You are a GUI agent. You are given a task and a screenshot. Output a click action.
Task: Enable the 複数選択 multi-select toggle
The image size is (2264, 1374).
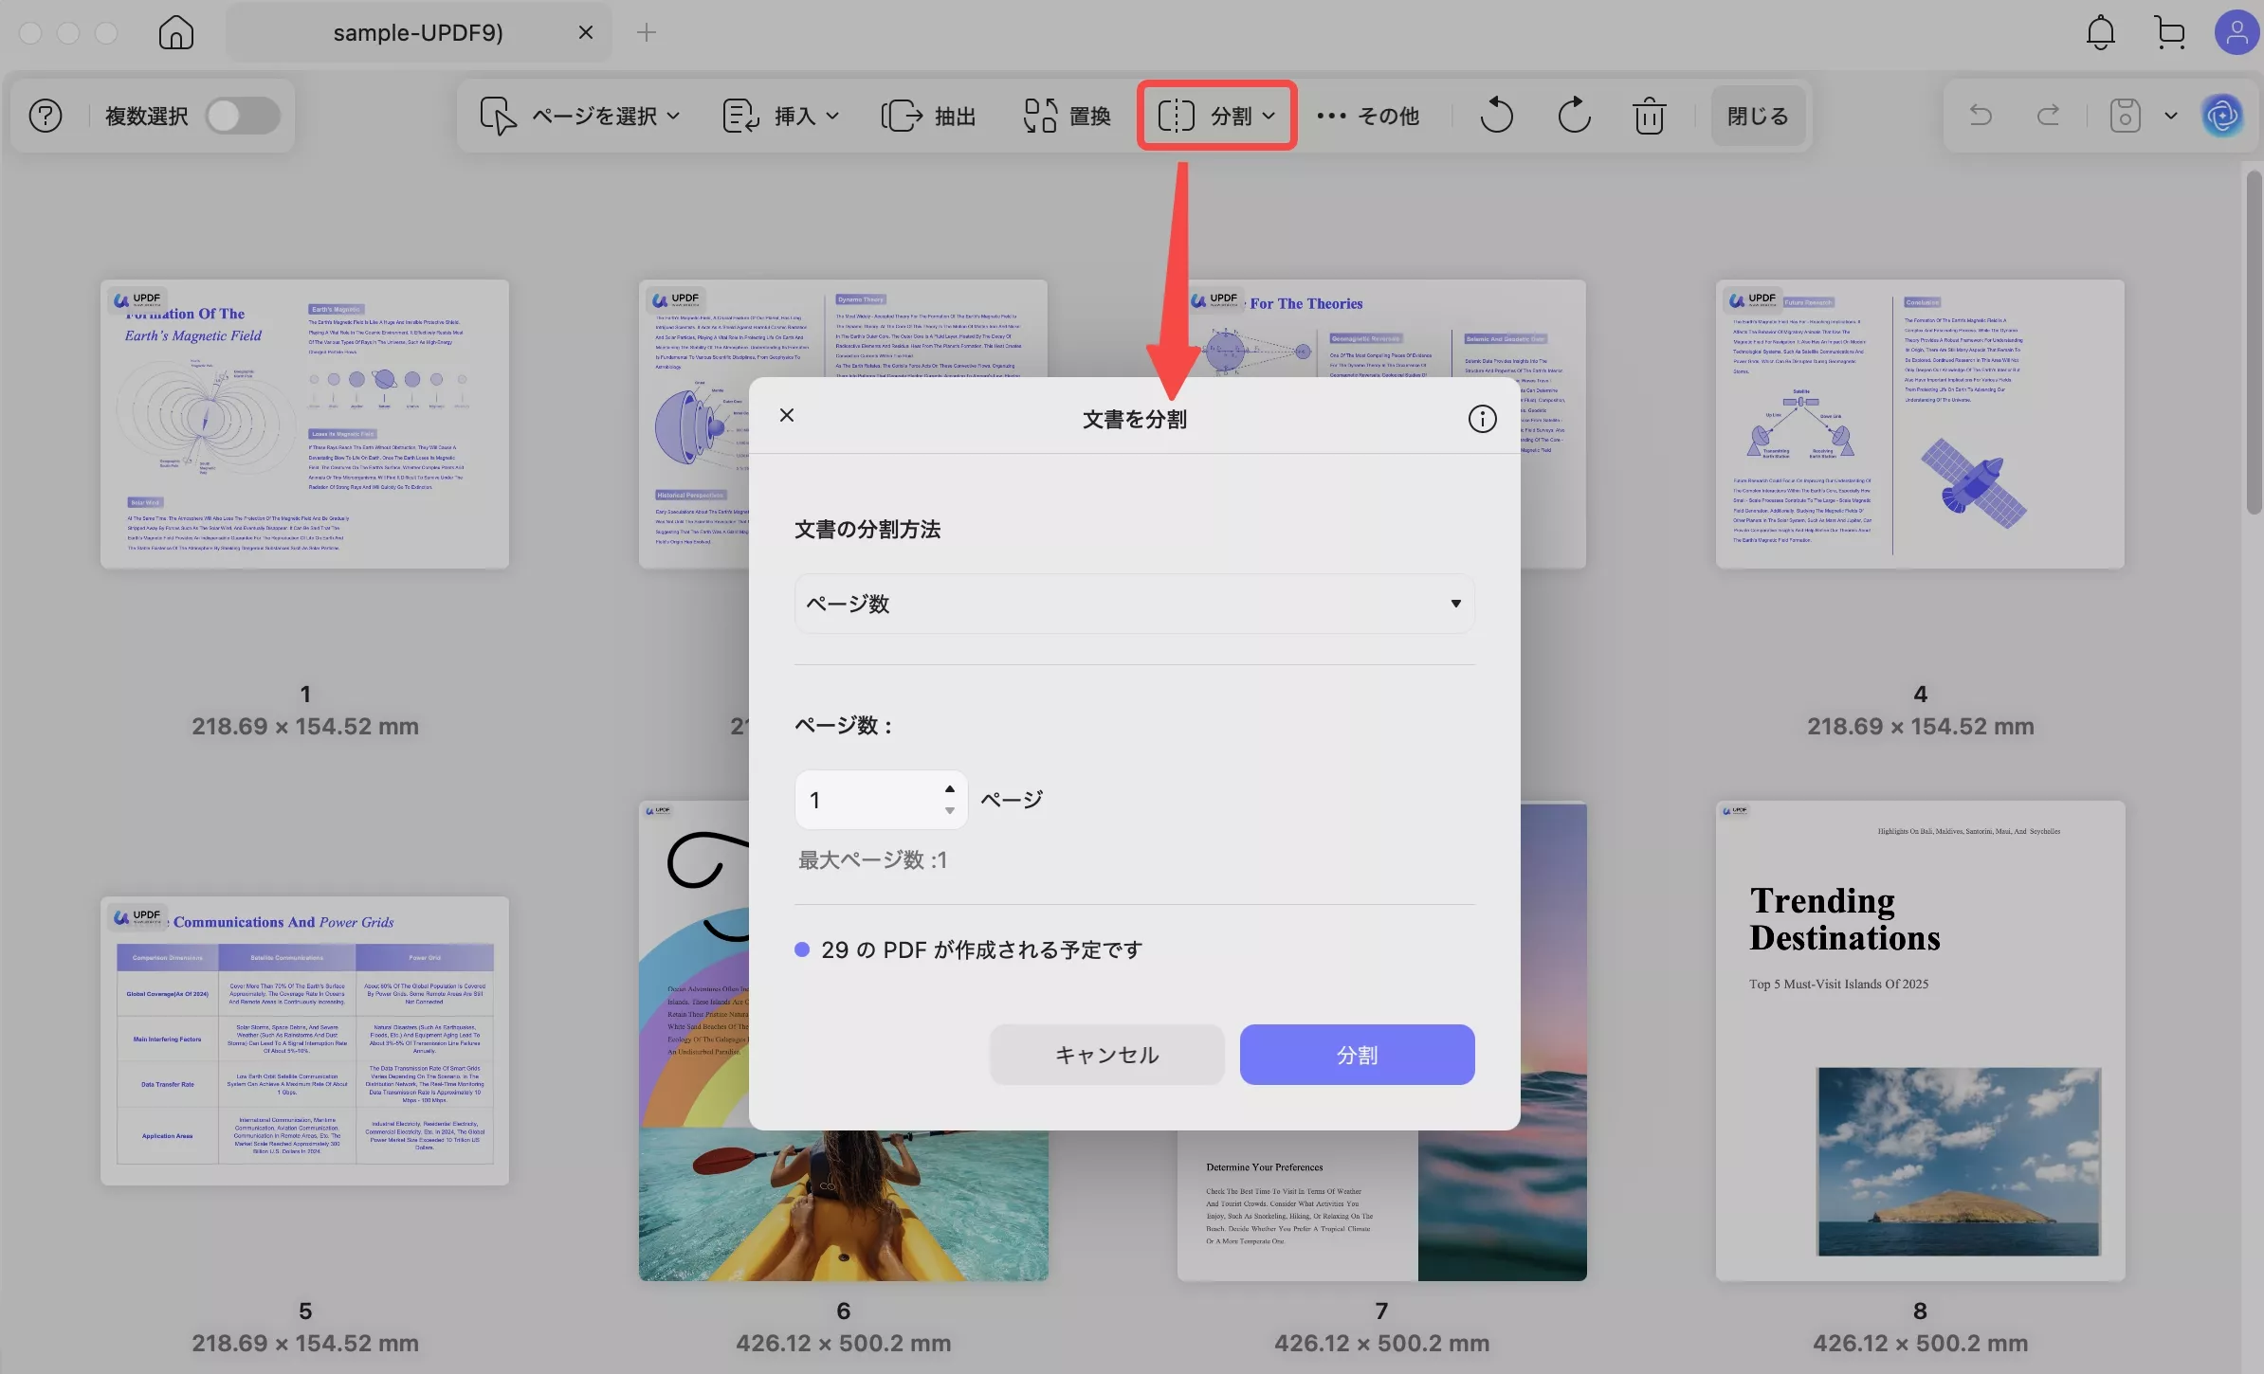click(x=243, y=115)
